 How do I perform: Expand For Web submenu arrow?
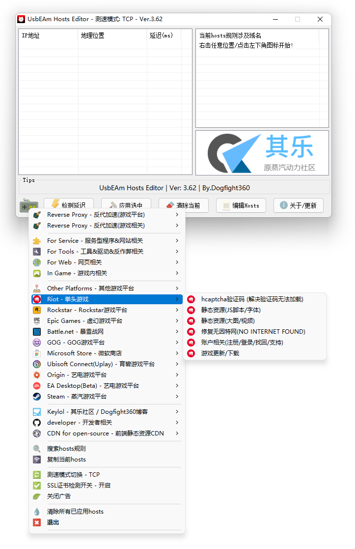click(177, 262)
